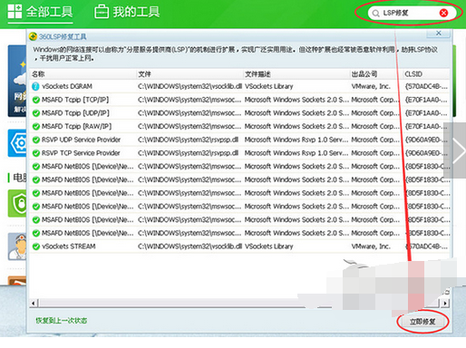The image size is (466, 348).
Task: Click the horizontal scrollbar right arrow
Action: point(445,303)
